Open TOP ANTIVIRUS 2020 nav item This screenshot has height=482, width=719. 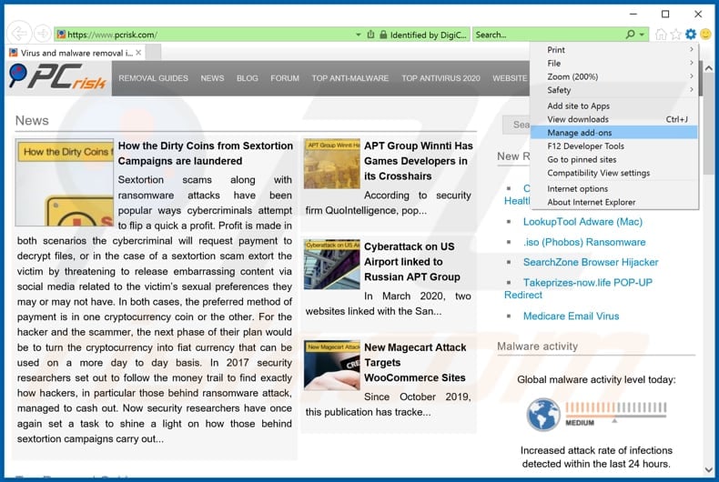click(441, 78)
